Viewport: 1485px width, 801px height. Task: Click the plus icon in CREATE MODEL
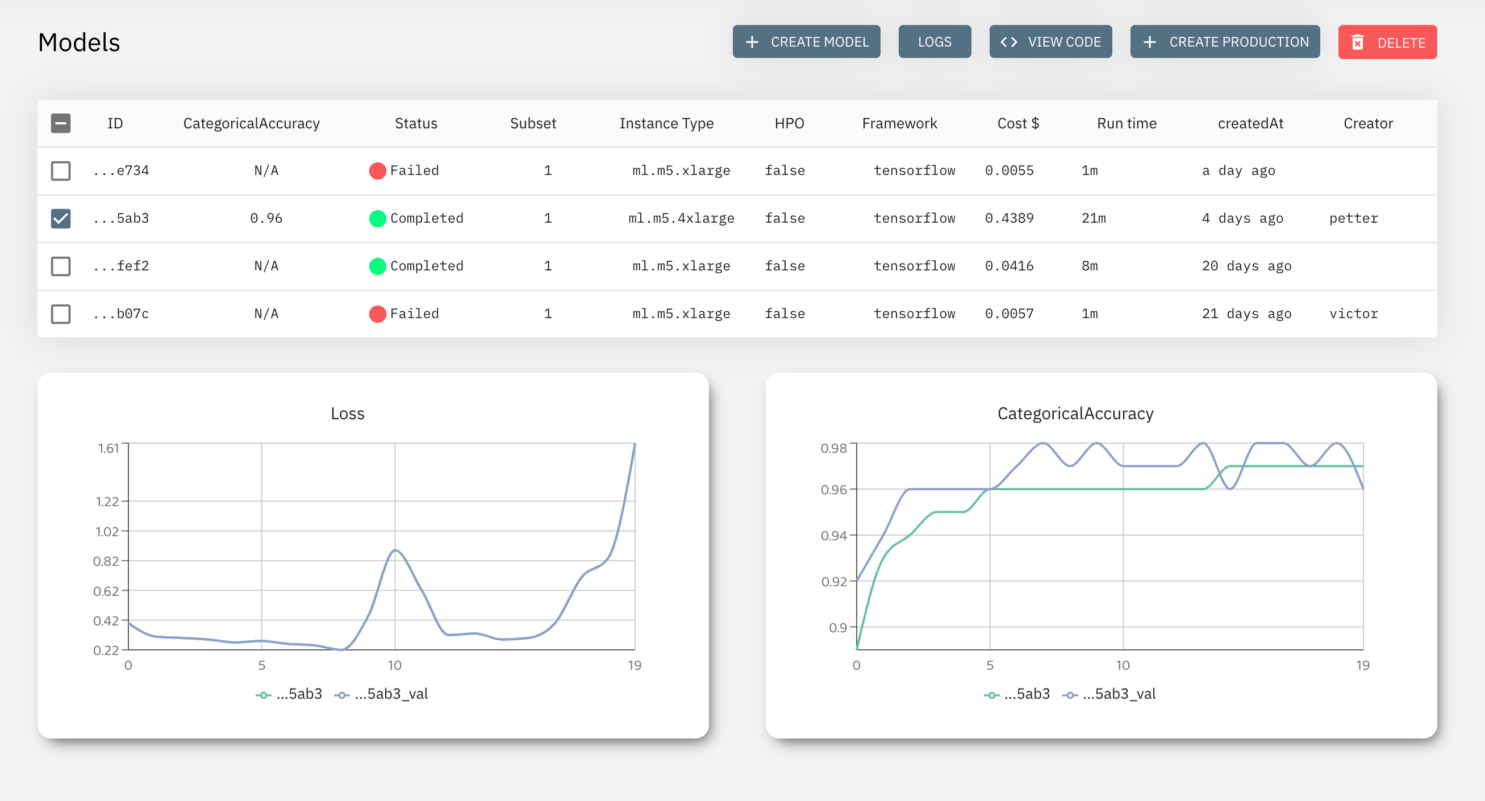[x=752, y=42]
